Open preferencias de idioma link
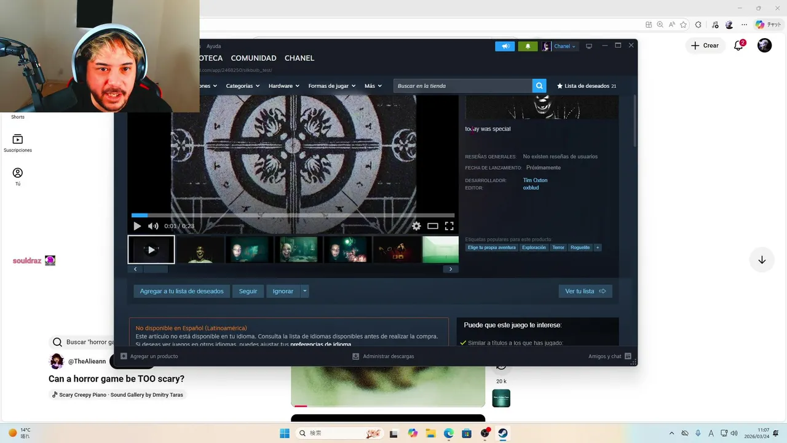 coord(320,345)
